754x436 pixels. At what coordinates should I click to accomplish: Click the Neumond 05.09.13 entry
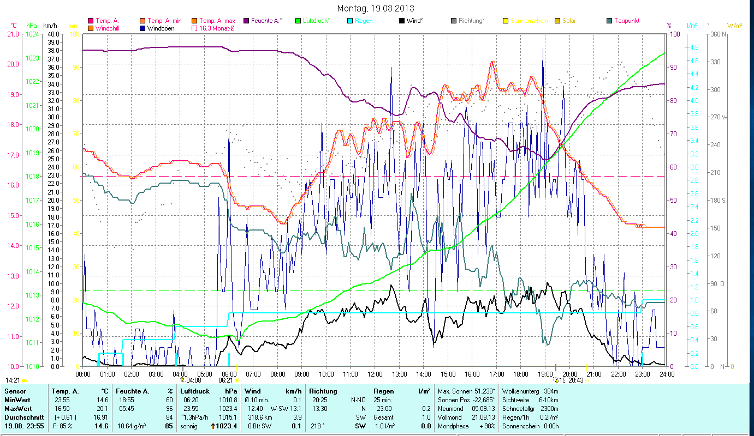(x=466, y=409)
